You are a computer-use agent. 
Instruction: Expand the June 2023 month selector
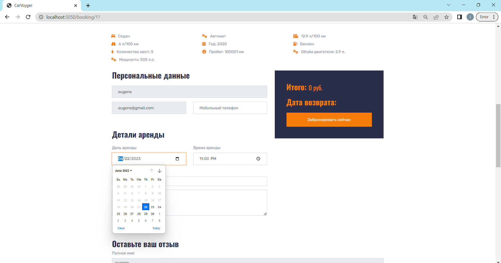click(123, 171)
